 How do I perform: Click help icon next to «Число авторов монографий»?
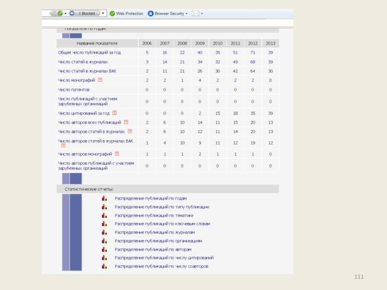pyautogui.click(x=117, y=154)
